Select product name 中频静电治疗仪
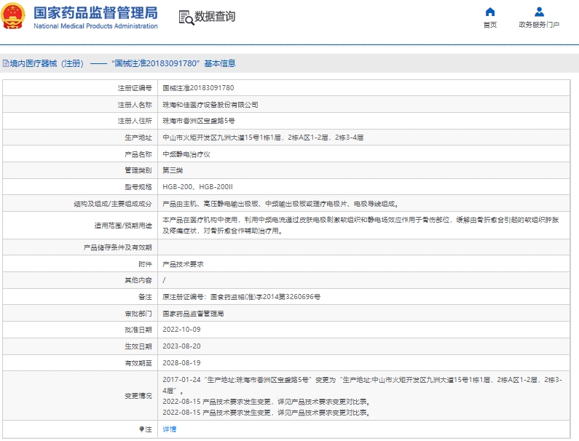The width and height of the screenshot is (579, 441). coord(186,154)
